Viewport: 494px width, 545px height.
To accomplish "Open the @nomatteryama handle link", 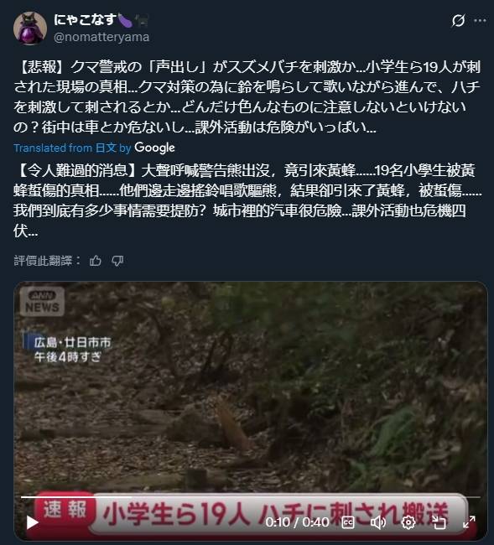I will [x=101, y=37].
